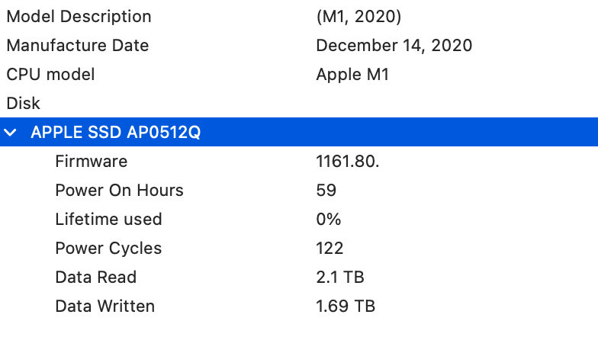Click the Power Cycles value 122
Image resolution: width=598 pixels, height=337 pixels.
pos(330,249)
